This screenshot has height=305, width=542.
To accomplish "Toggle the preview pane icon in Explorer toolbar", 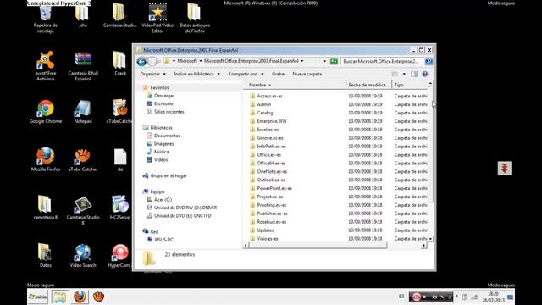I will [414, 74].
